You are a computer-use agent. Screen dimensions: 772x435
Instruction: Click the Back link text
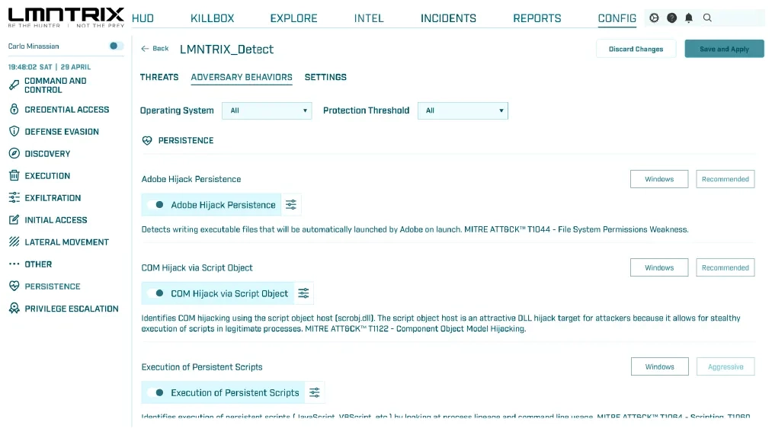pyautogui.click(x=161, y=48)
